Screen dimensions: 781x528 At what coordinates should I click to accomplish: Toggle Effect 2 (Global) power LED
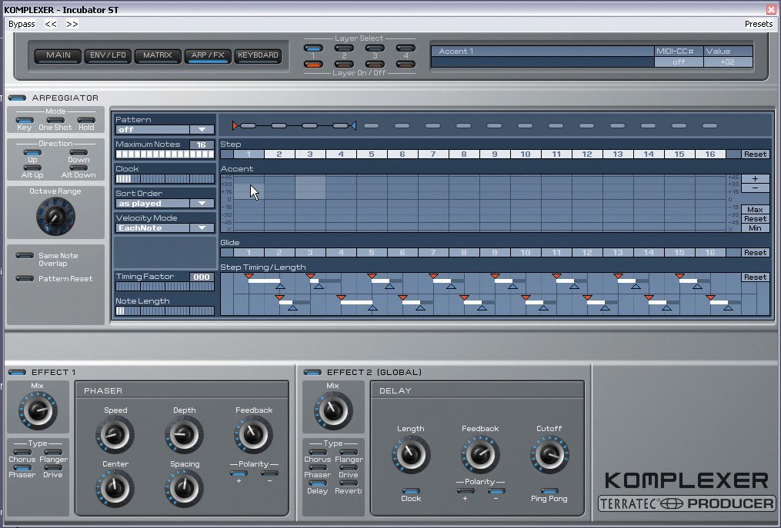(x=312, y=372)
